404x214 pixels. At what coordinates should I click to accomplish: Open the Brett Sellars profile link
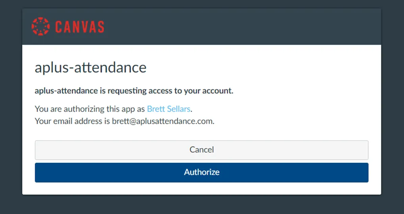[169, 109]
